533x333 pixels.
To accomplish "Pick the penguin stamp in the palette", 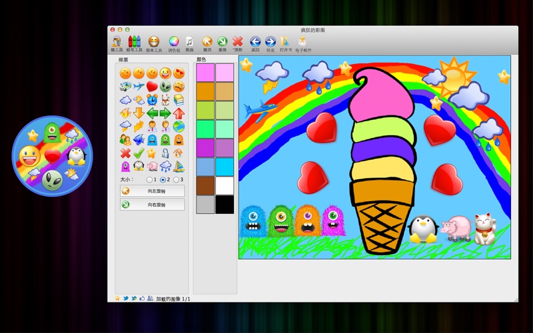I will click(139, 166).
